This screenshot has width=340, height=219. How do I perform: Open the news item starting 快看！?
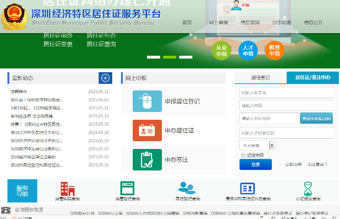36,125
